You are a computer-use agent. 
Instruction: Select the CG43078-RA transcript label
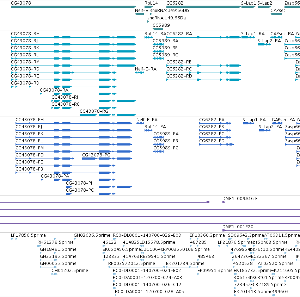(x=54, y=90)
